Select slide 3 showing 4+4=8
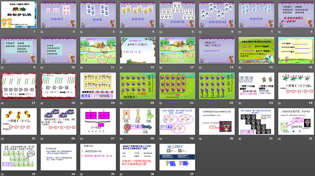The image size is (315, 176). 98,15
